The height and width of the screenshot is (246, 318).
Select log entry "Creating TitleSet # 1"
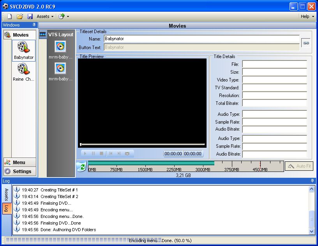[59, 190]
